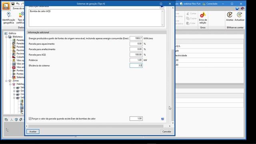Click the fourth icon in bottom-left view toolbar
The image size is (256, 144).
pyautogui.click(x=21, y=120)
